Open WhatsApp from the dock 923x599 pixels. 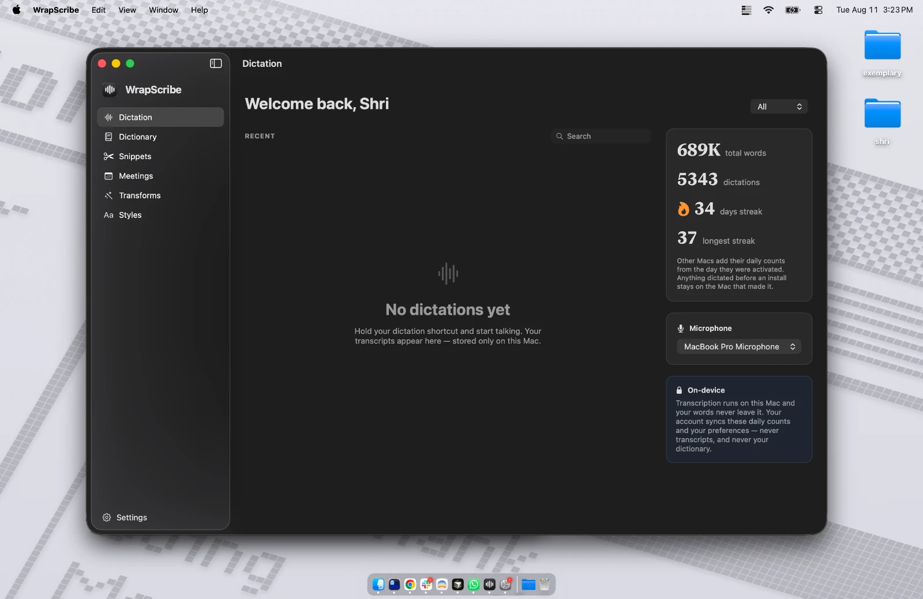pyautogui.click(x=474, y=585)
